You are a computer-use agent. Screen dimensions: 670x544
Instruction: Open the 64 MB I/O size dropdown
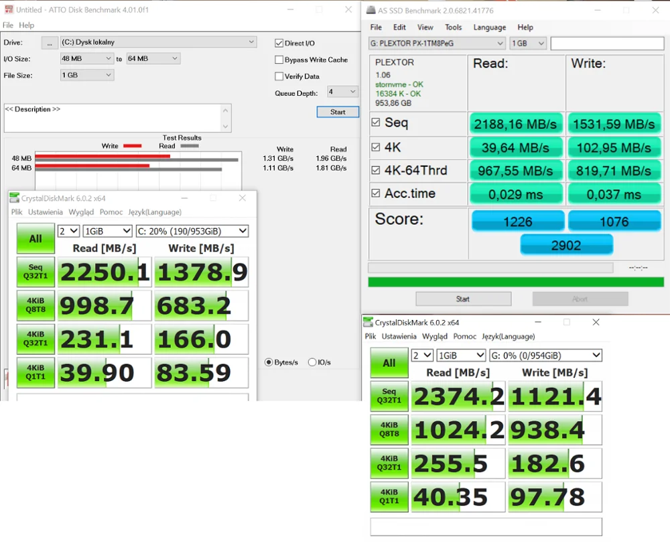click(x=153, y=58)
